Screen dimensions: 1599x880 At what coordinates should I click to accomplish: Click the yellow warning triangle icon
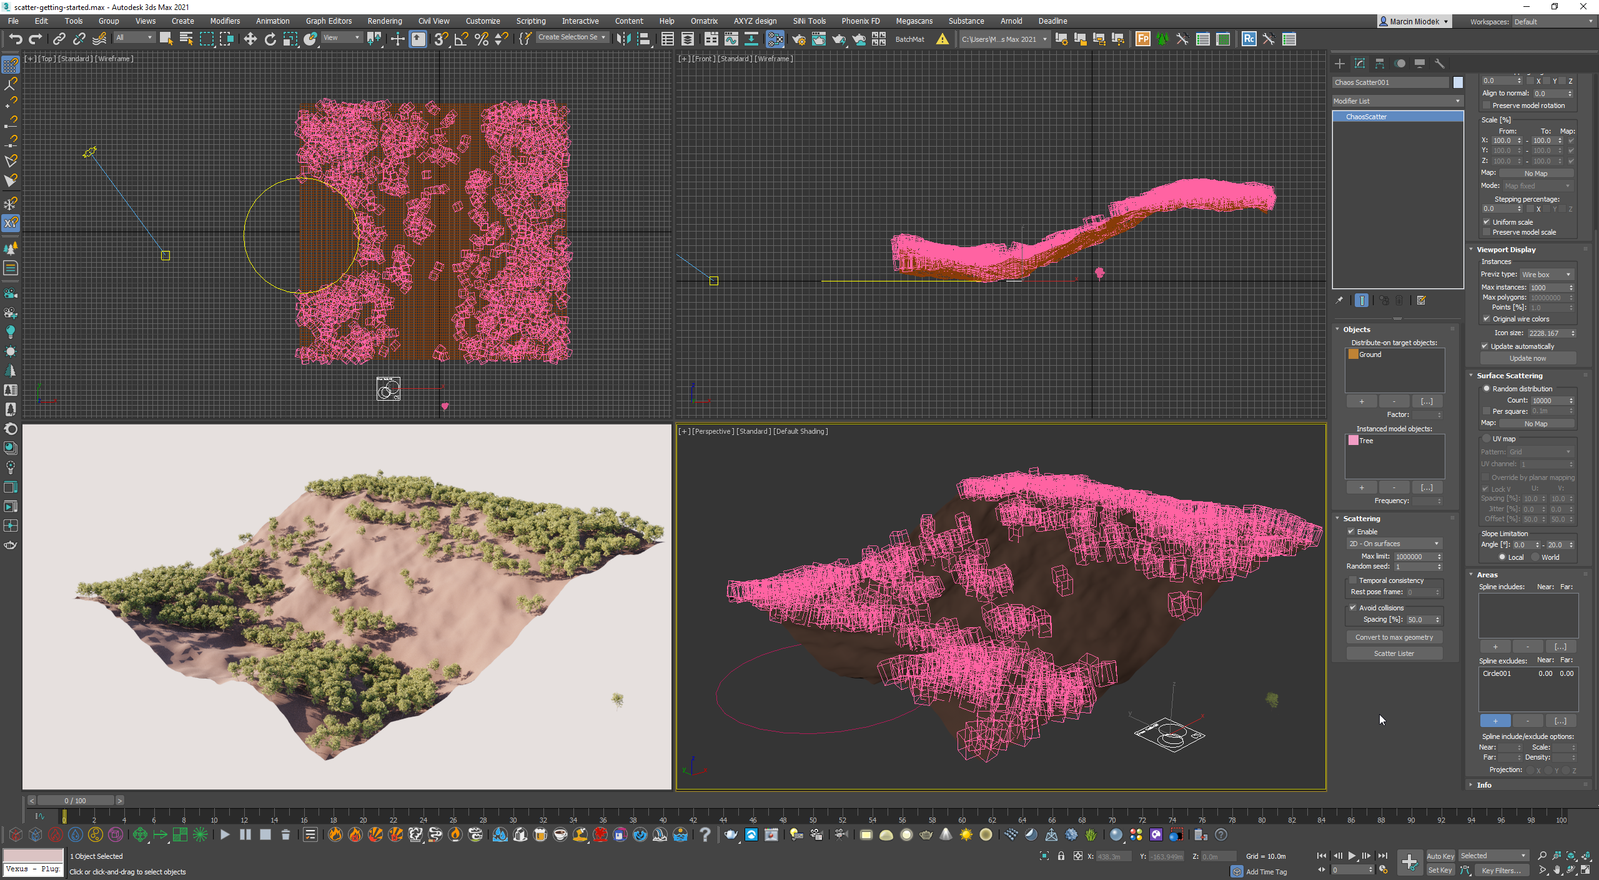(x=942, y=39)
